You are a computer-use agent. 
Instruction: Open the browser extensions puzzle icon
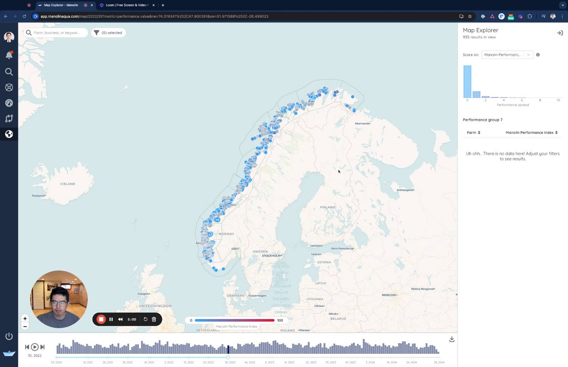[530, 16]
